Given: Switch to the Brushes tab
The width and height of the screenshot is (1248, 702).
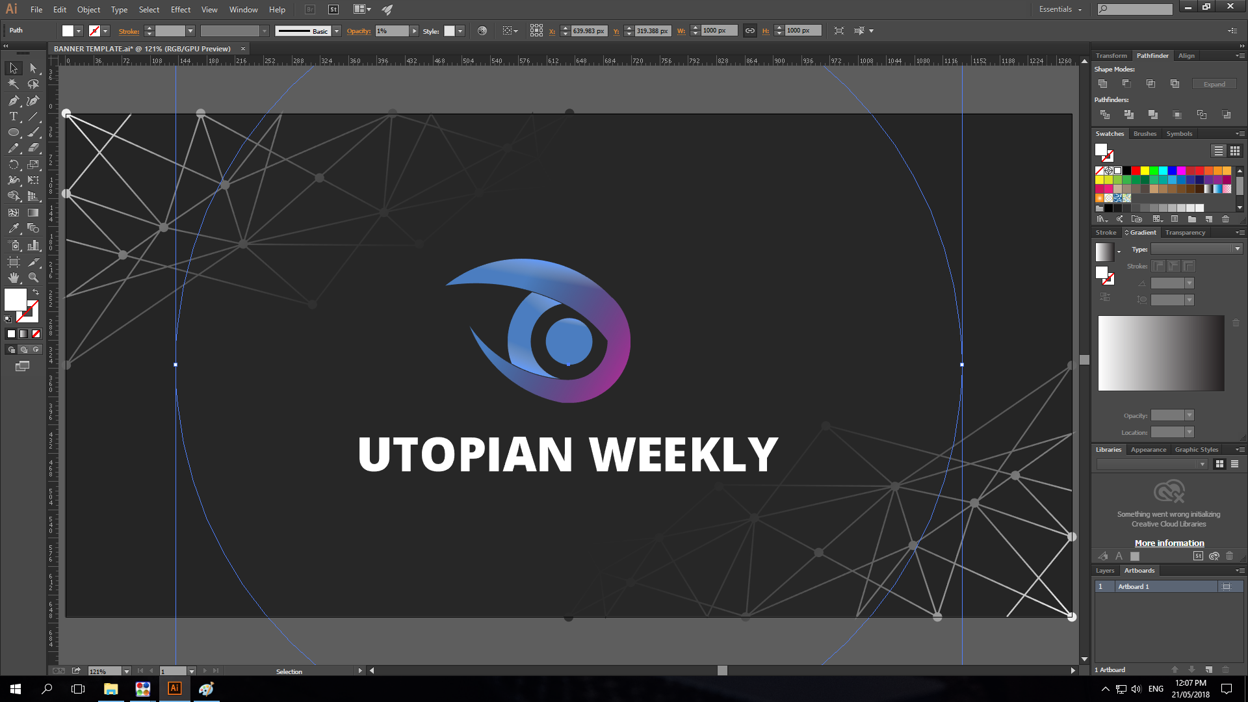Looking at the screenshot, I should point(1145,134).
